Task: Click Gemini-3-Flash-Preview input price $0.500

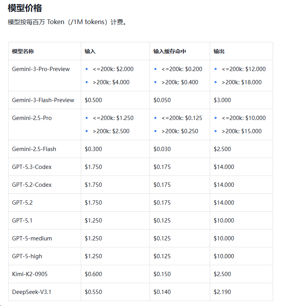Action: [x=93, y=100]
